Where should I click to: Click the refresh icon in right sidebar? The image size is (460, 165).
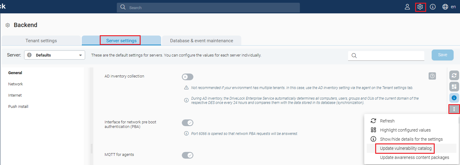[454, 75]
